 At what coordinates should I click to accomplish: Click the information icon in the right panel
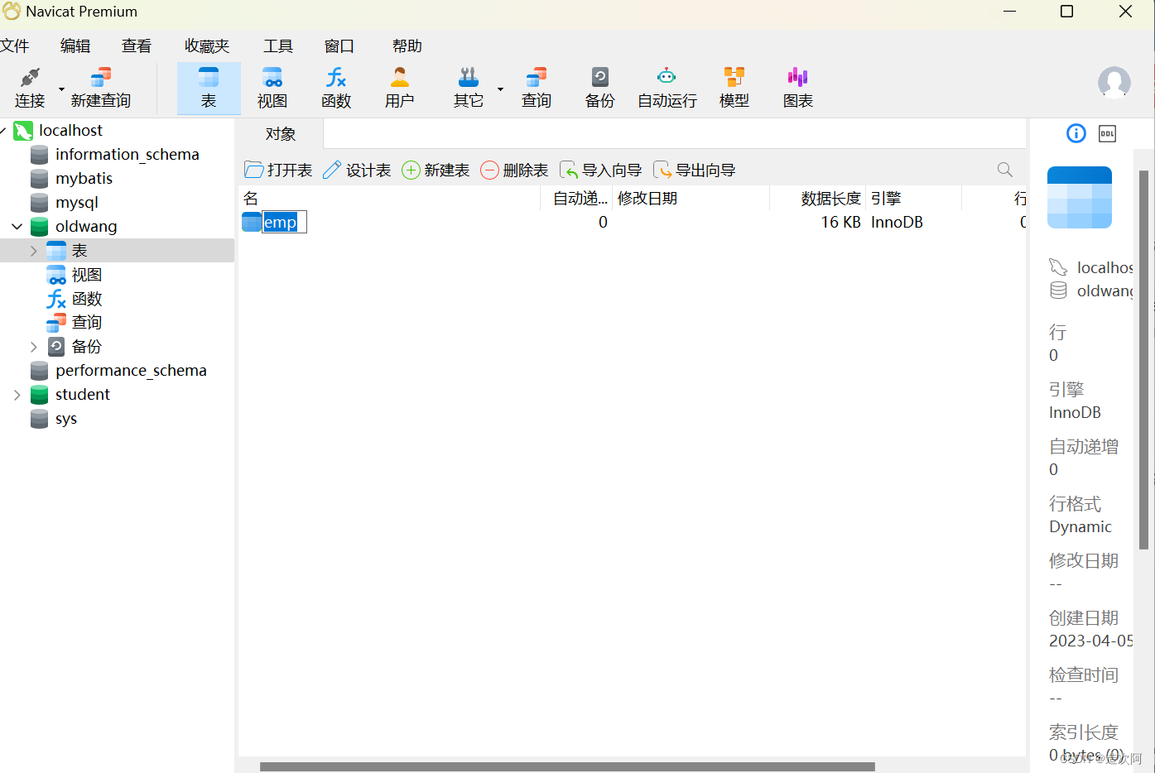coord(1076,133)
